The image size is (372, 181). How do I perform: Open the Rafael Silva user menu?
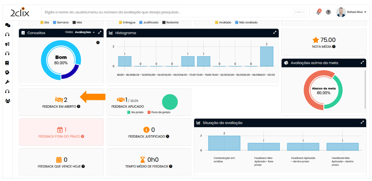tap(351, 12)
